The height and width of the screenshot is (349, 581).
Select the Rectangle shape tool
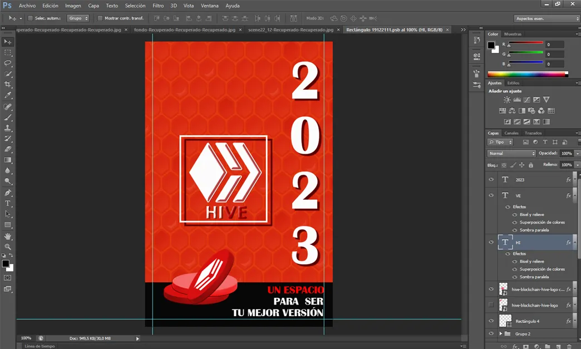click(8, 225)
